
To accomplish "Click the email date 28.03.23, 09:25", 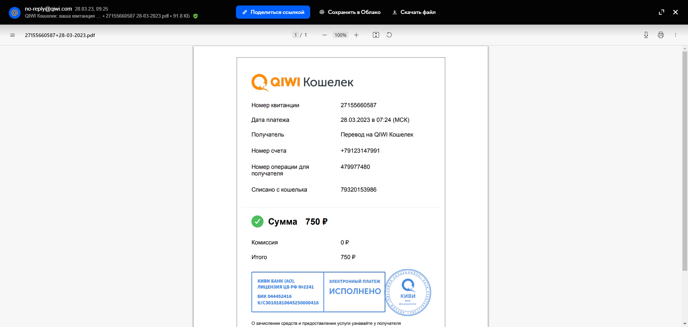I will point(92,9).
